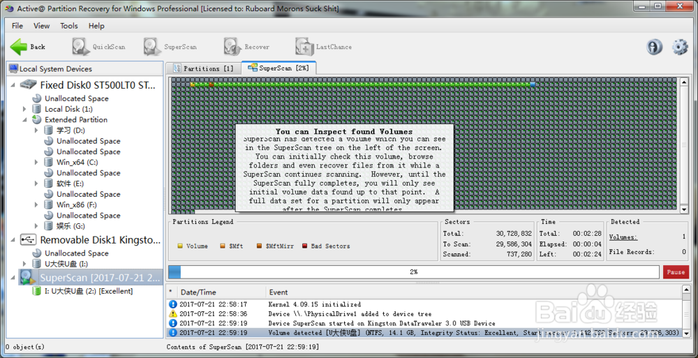698x358 pixels.
Task: Select the Win_x64 (C:) volume
Action: tap(77, 163)
